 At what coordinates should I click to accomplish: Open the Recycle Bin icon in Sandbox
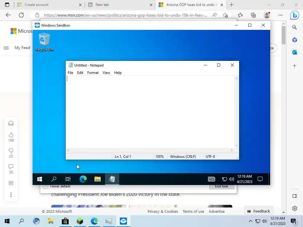click(x=44, y=42)
